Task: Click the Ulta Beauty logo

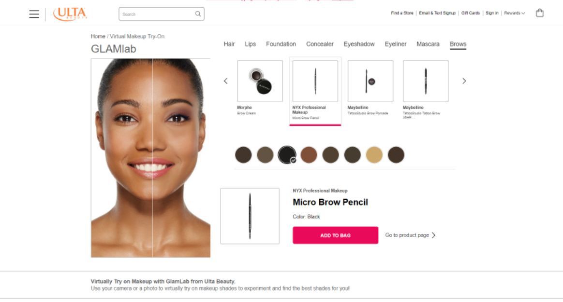Action: 70,14
